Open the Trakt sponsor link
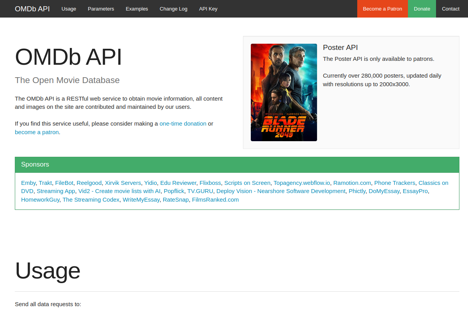468x312 pixels. coord(45,183)
